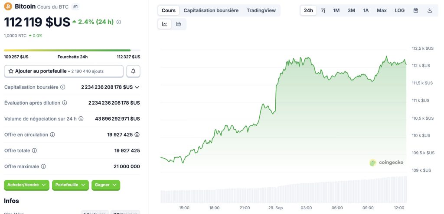Switch to candlestick chart icon
Viewport: 444px width, 214px height.
(179, 24)
